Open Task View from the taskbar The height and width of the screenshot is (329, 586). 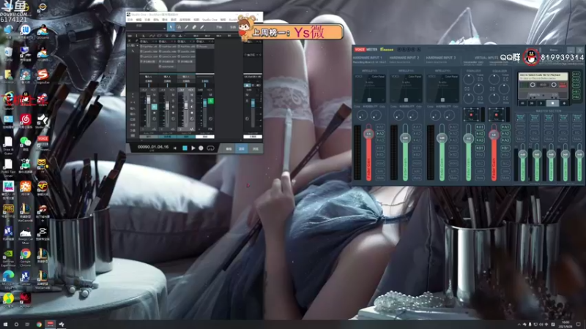(x=27, y=324)
